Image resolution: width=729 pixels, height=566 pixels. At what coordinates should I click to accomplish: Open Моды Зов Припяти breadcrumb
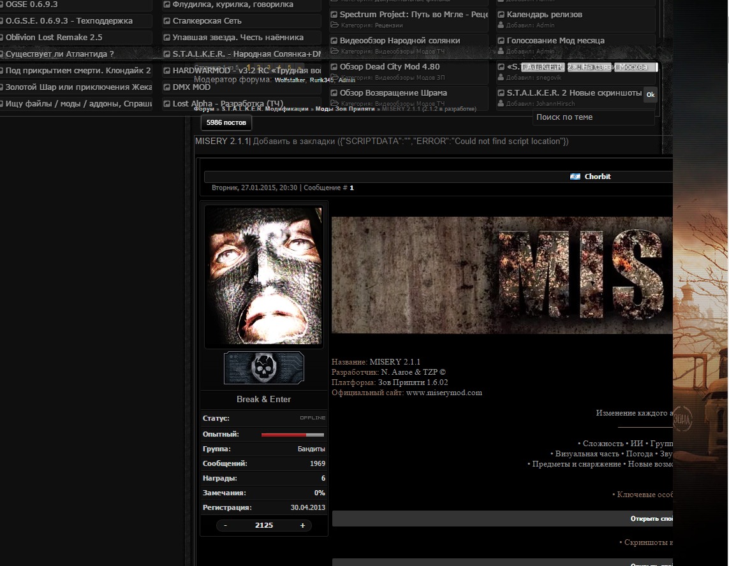pyautogui.click(x=345, y=109)
